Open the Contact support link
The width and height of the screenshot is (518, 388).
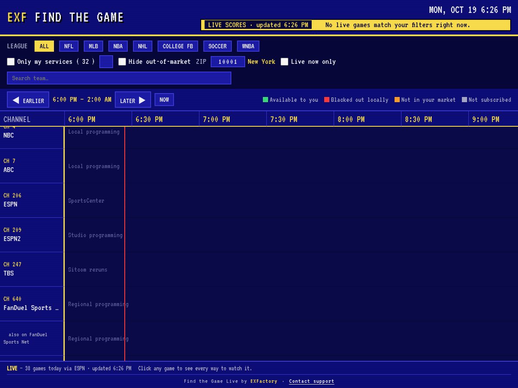click(312, 381)
